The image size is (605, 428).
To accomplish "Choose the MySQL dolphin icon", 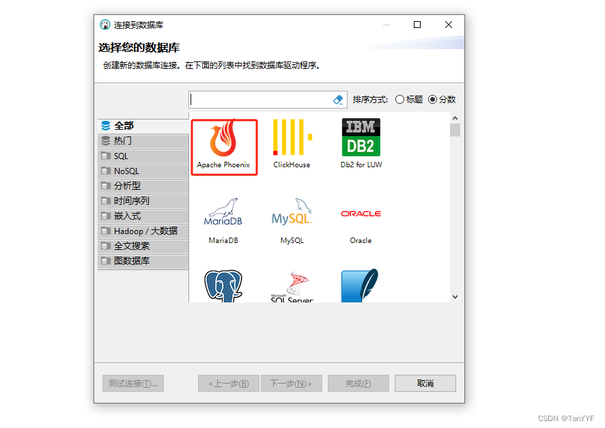I will [292, 212].
